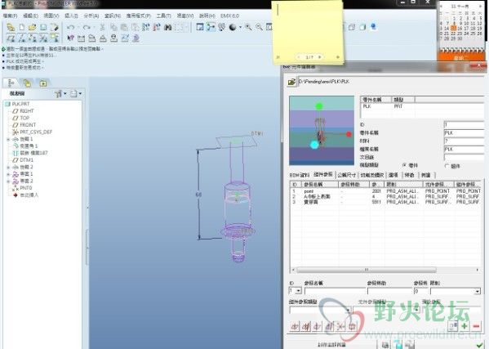Click the first red constraint icon in dialog
Image resolution: width=489 pixels, height=349 pixels.
294,327
